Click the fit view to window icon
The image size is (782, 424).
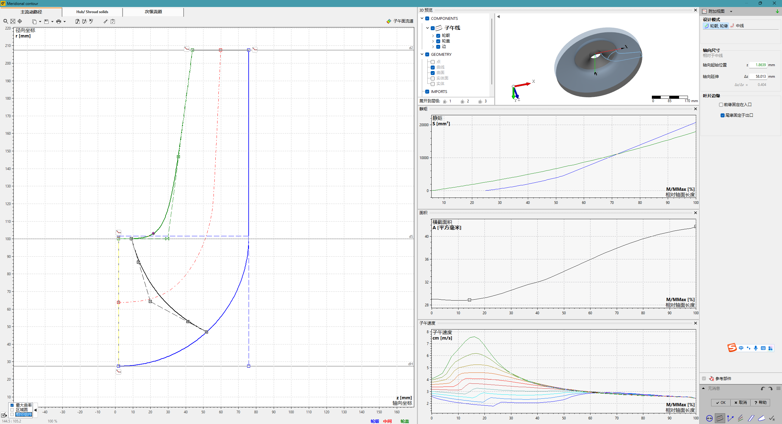(x=13, y=21)
